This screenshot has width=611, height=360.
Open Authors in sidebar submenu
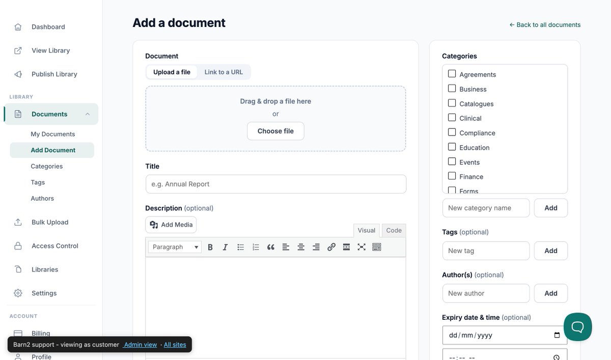(42, 199)
